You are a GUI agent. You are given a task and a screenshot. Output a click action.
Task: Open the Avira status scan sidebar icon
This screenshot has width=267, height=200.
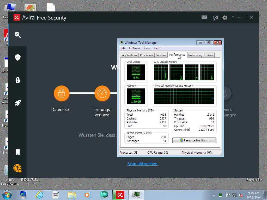click(18, 35)
